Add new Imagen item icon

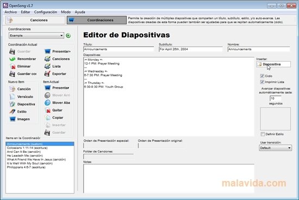coord(13,119)
